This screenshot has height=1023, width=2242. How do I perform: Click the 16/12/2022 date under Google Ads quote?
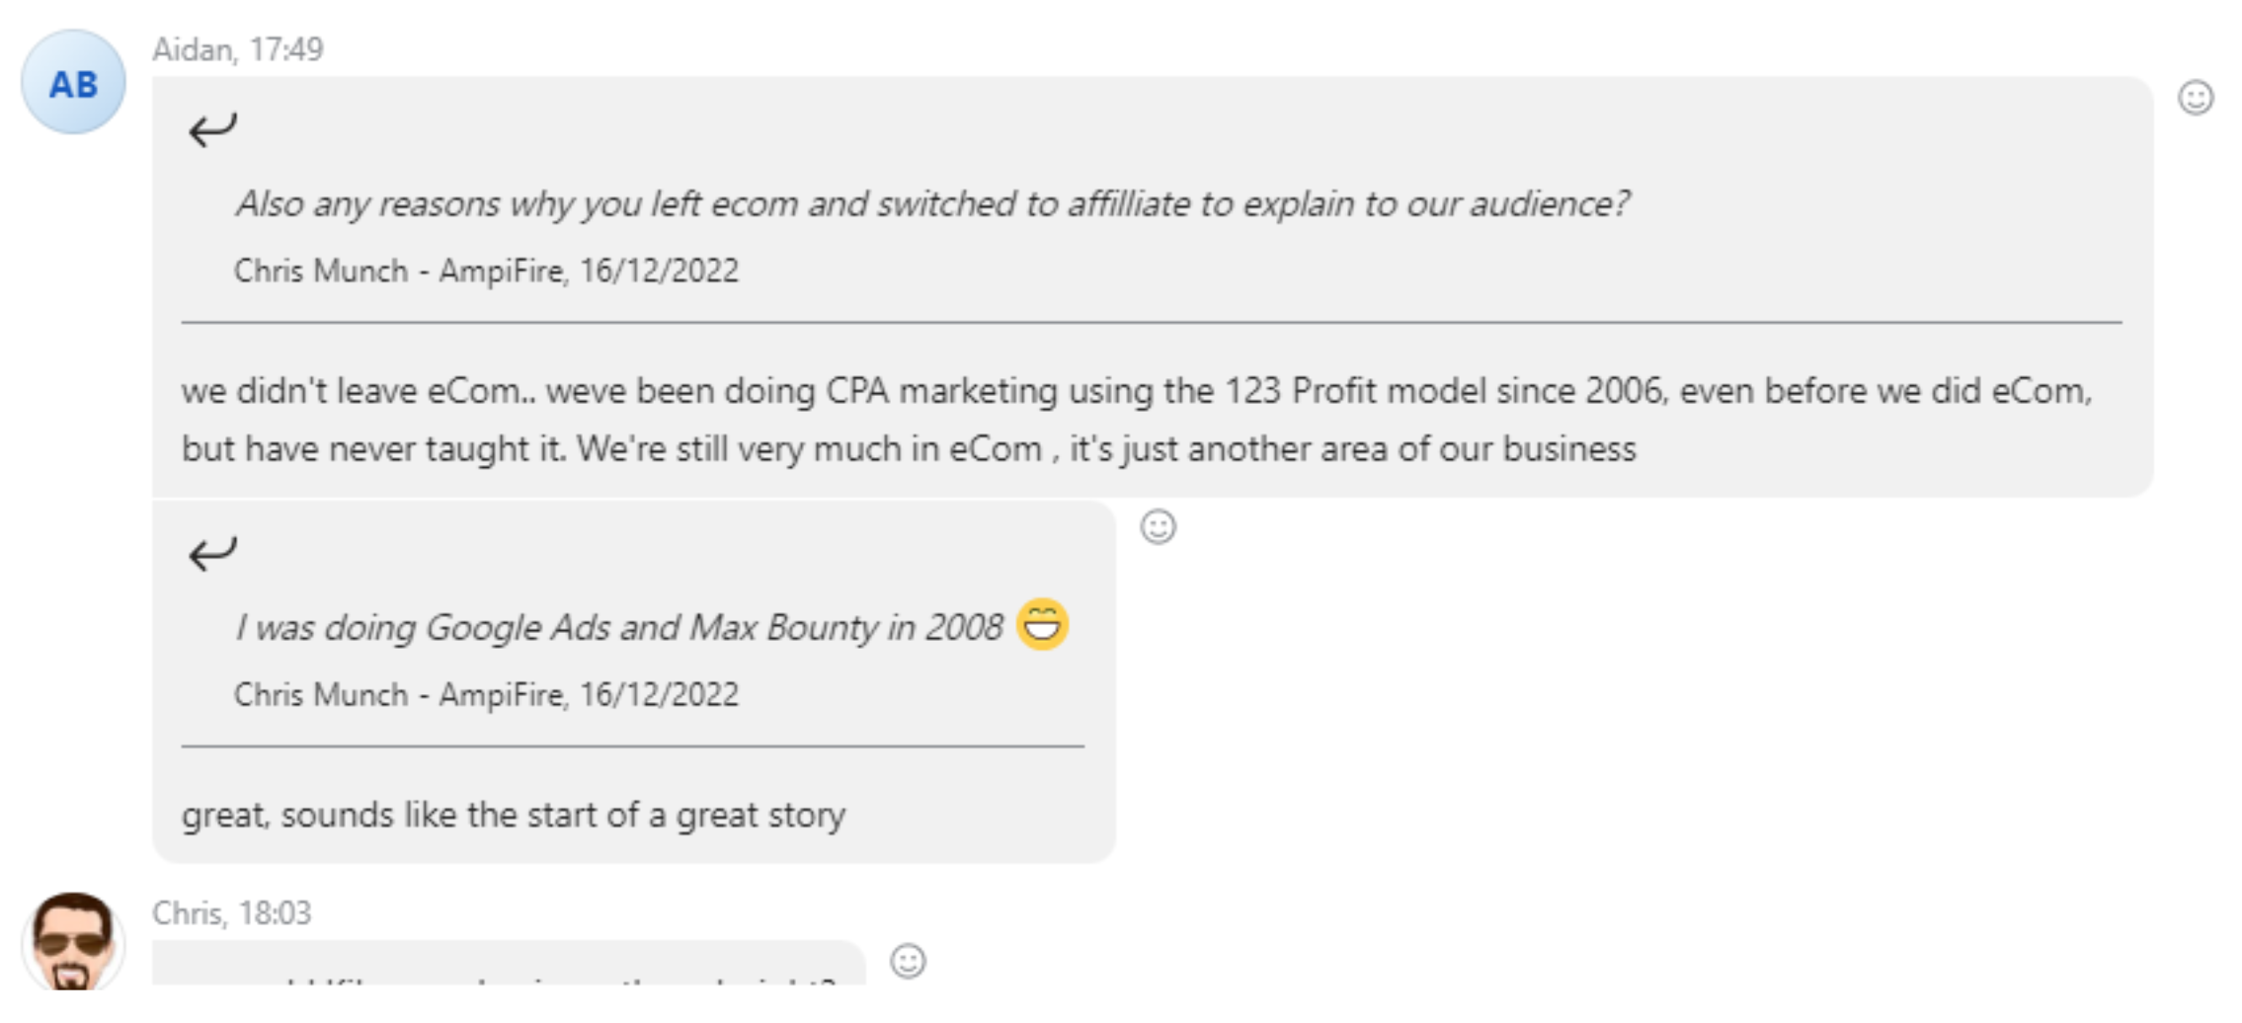[659, 695]
